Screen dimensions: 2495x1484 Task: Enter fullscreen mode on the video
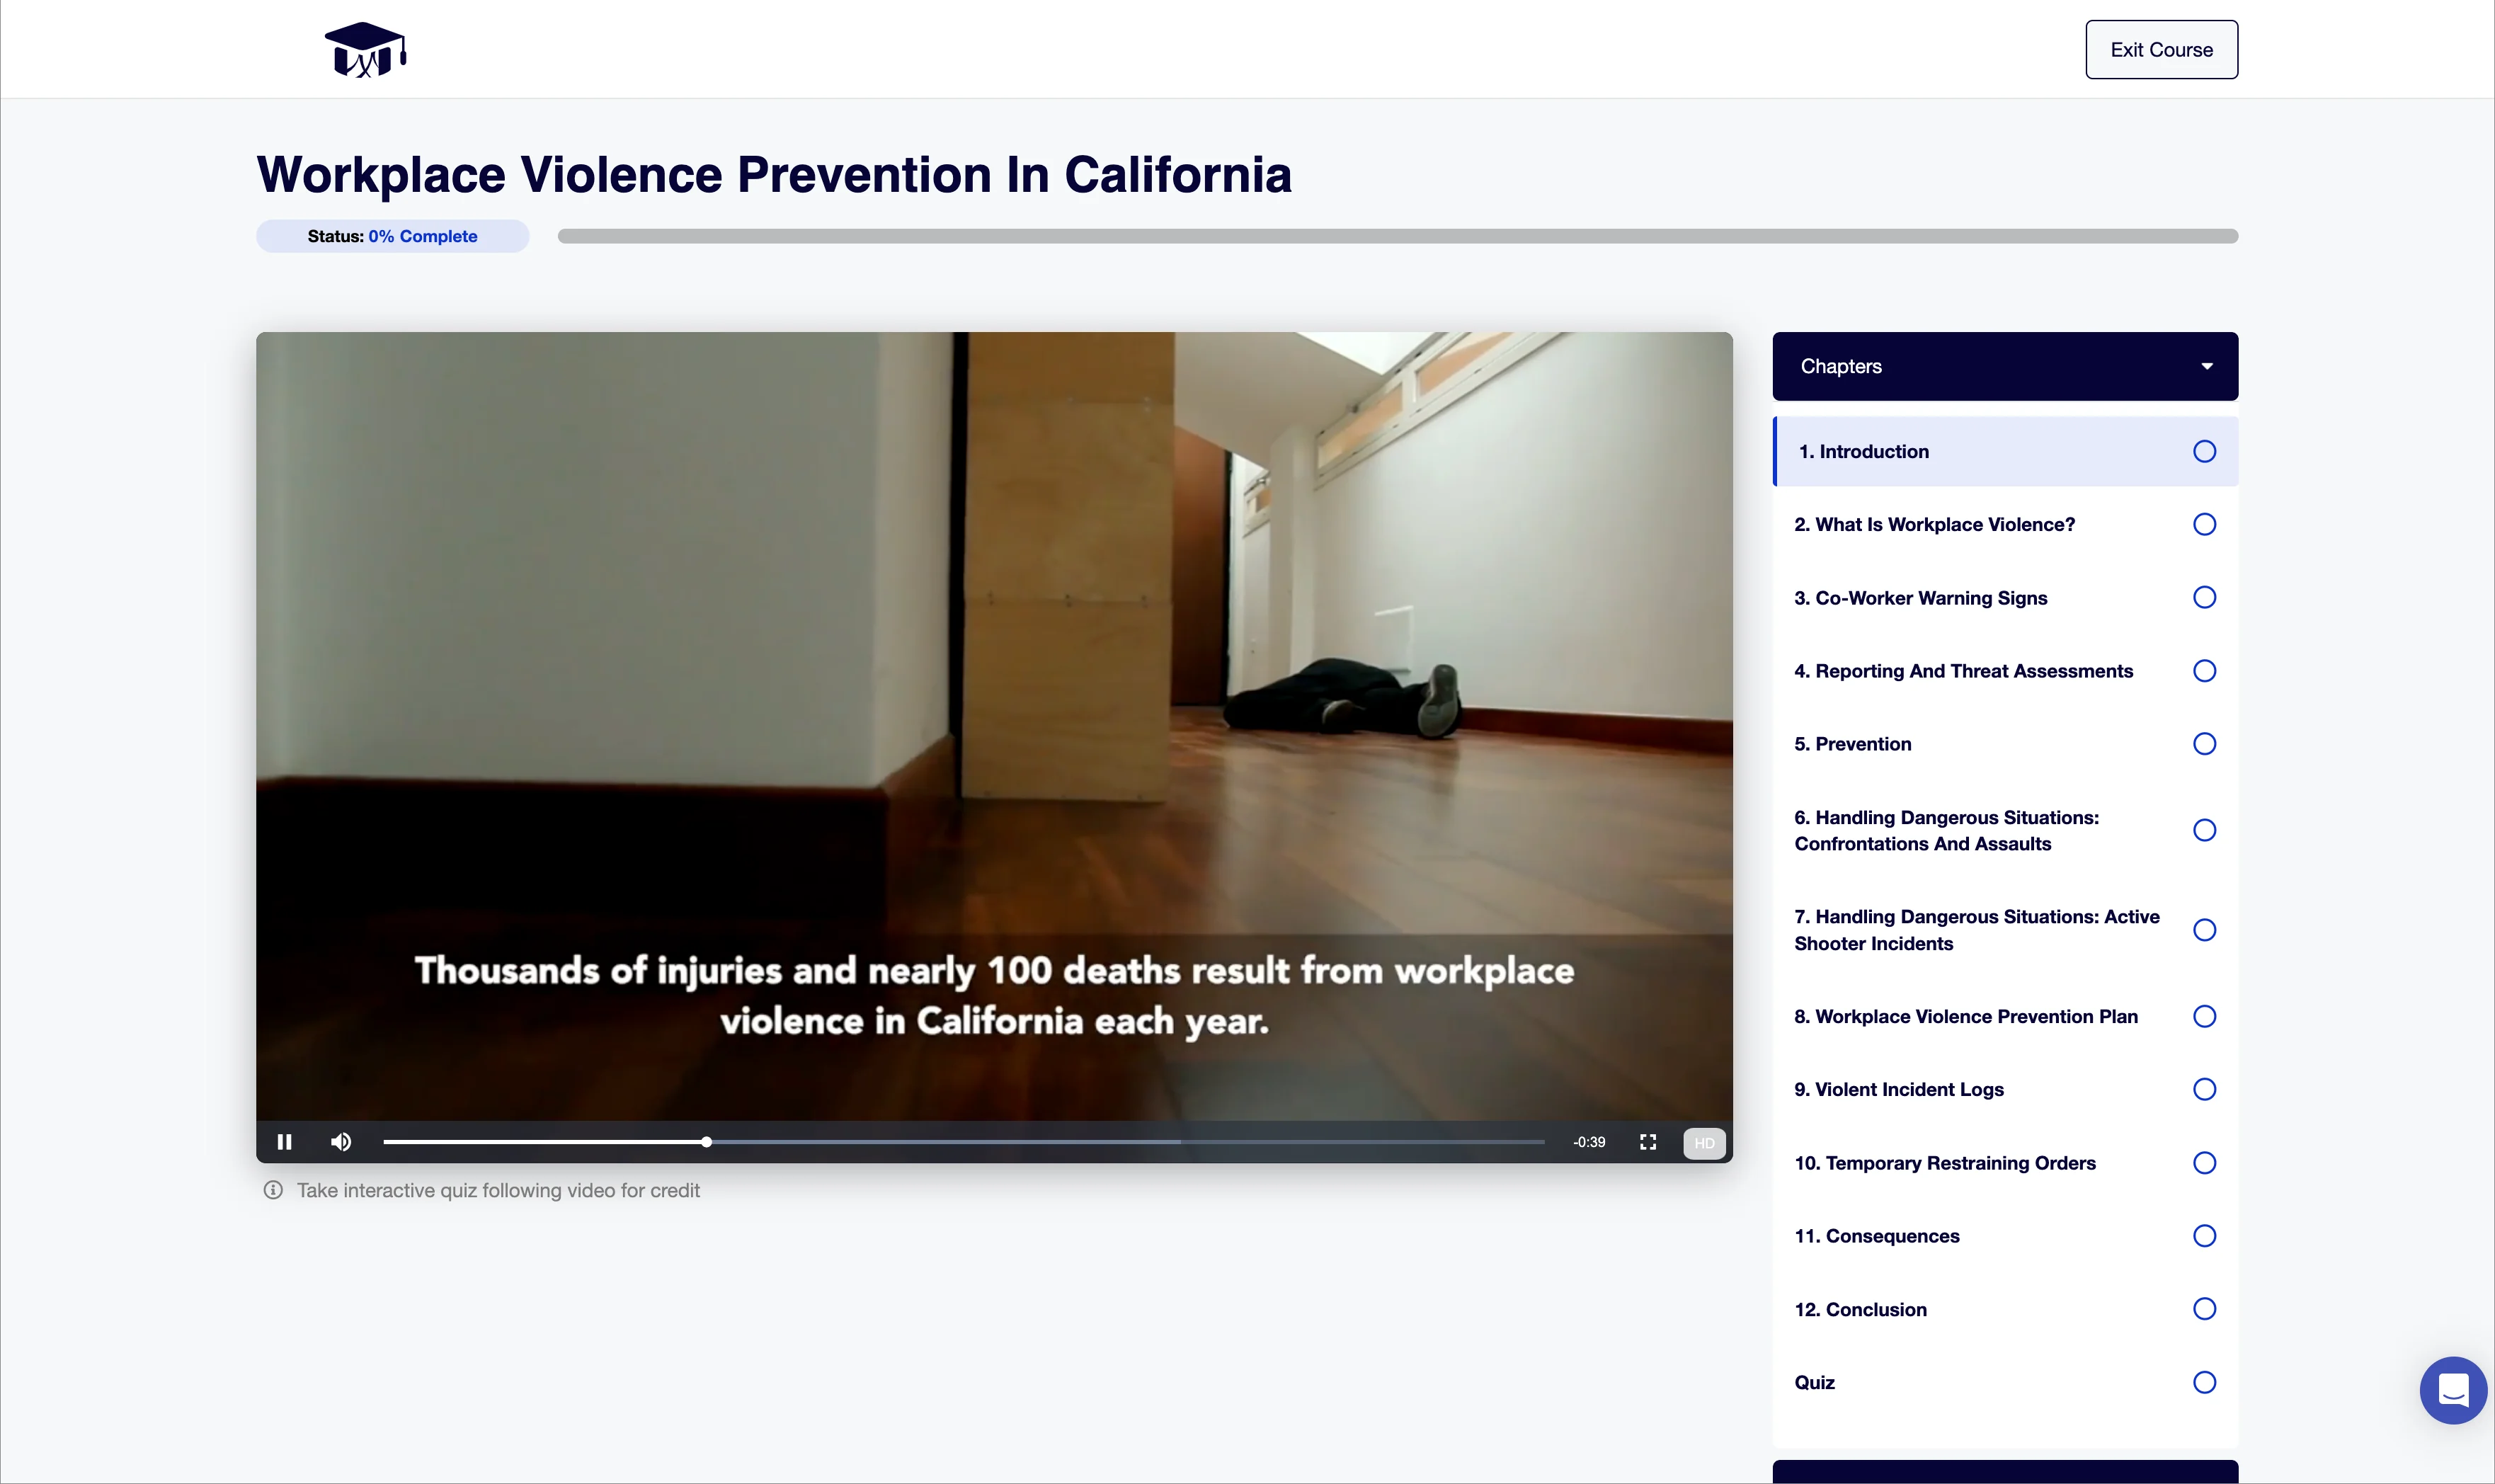[1647, 1141]
